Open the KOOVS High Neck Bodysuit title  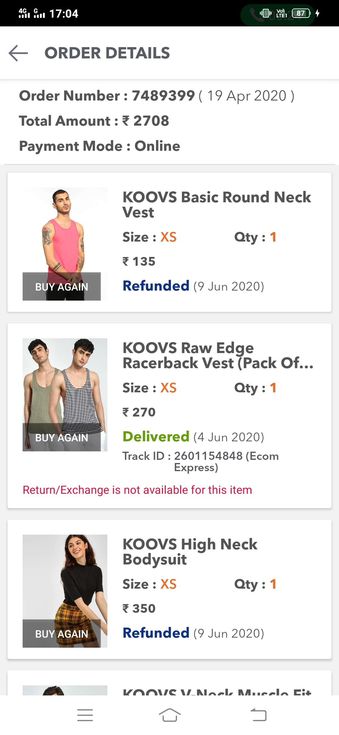(190, 552)
